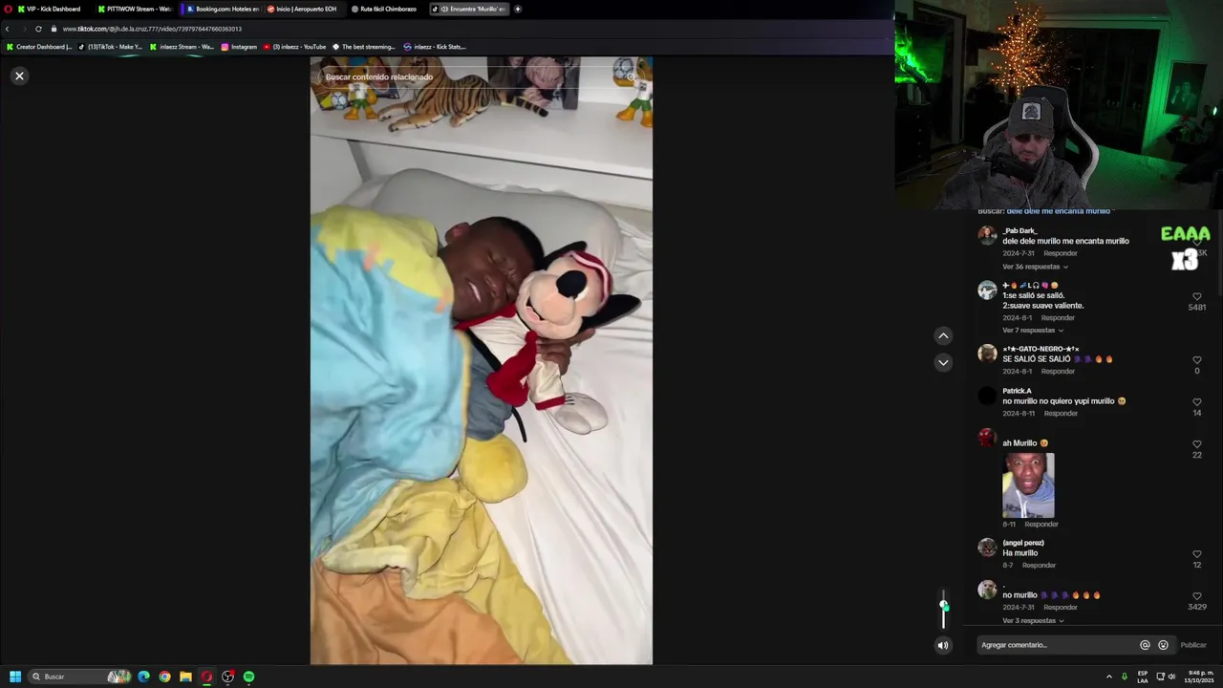Like the GATO-NEGRO comment with 0 likes
The width and height of the screenshot is (1223, 688).
pyautogui.click(x=1196, y=360)
